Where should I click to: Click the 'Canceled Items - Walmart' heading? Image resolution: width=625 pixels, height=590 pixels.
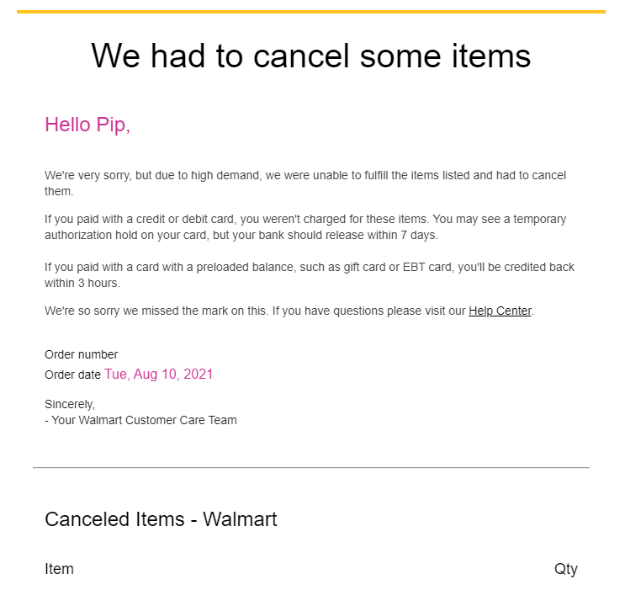[161, 519]
